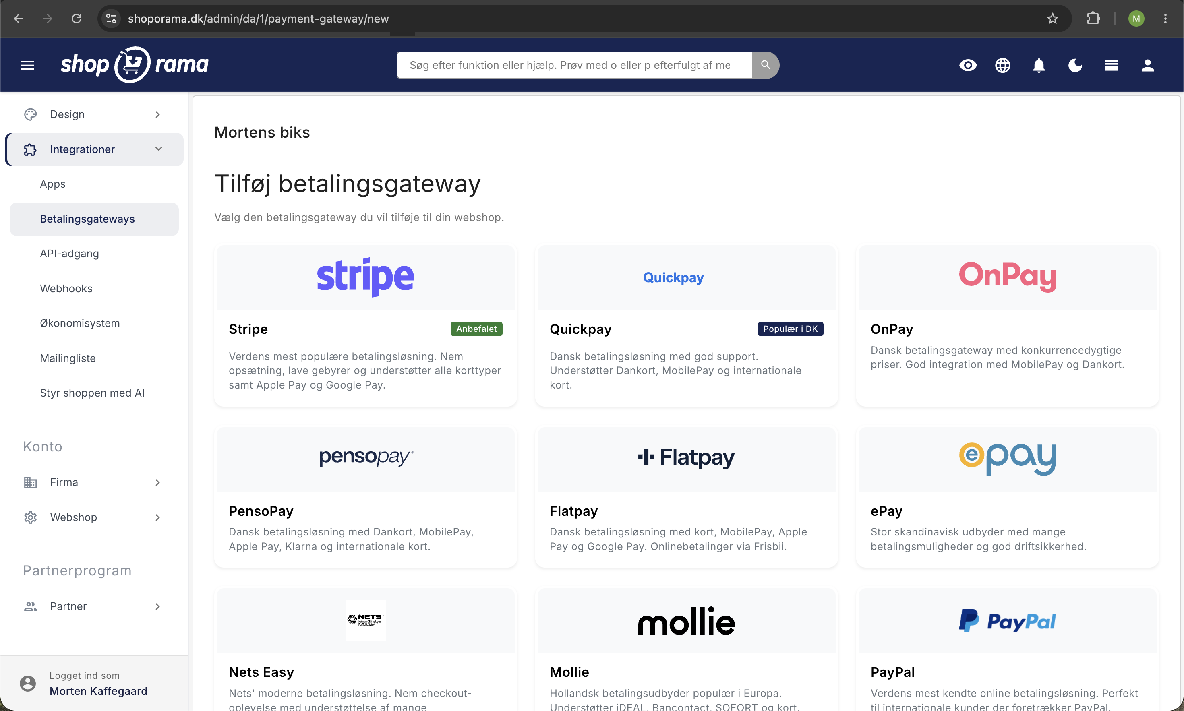Click the Morten Kaffegaard user name
The width and height of the screenshot is (1184, 711).
tap(98, 691)
